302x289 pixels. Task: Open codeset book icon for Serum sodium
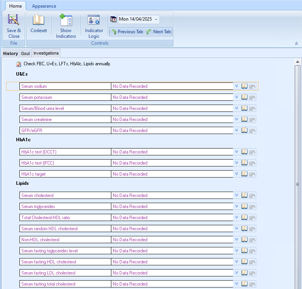tap(244, 86)
